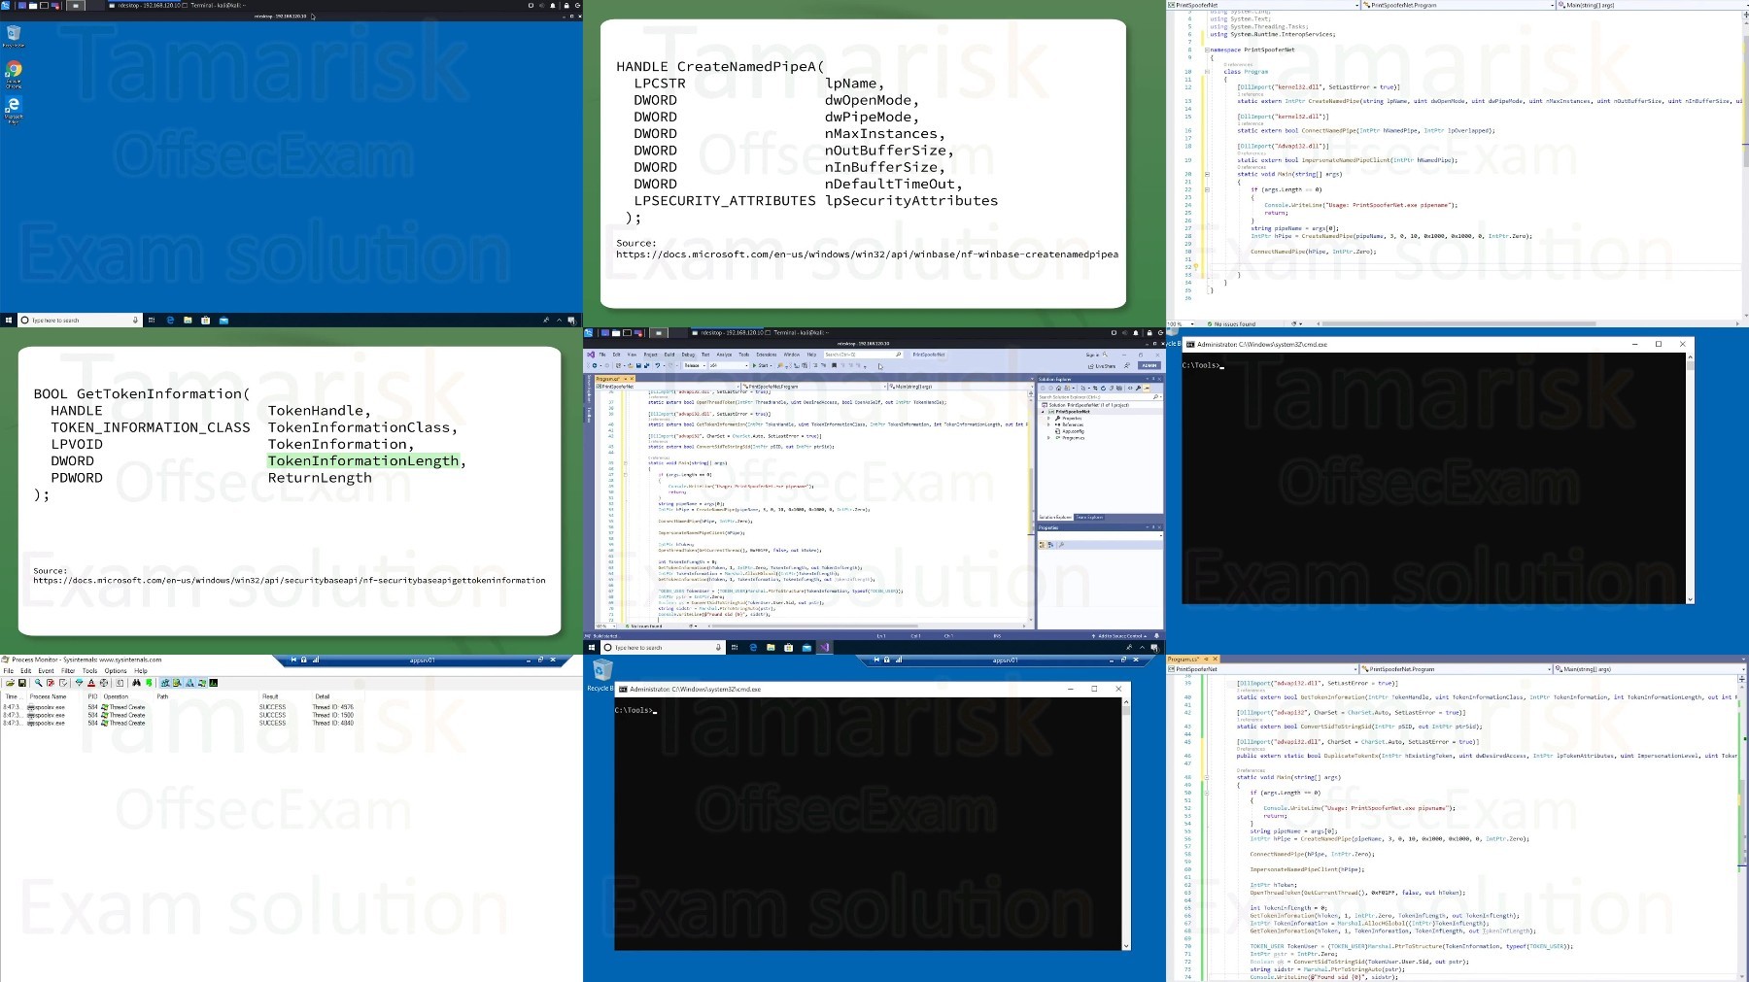Click Undo icon in Visual Studio toolbar
The width and height of the screenshot is (1749, 982).
point(658,365)
